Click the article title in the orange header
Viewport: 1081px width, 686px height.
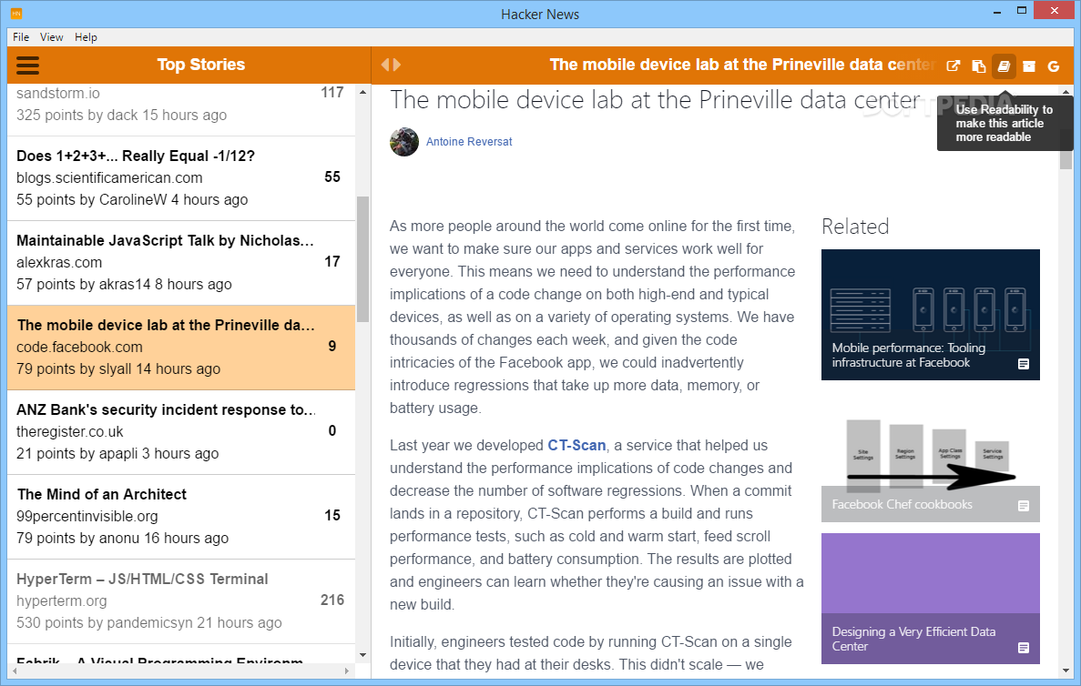coord(742,65)
